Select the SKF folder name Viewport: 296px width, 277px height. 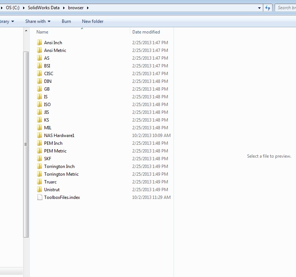pyautogui.click(x=47, y=159)
